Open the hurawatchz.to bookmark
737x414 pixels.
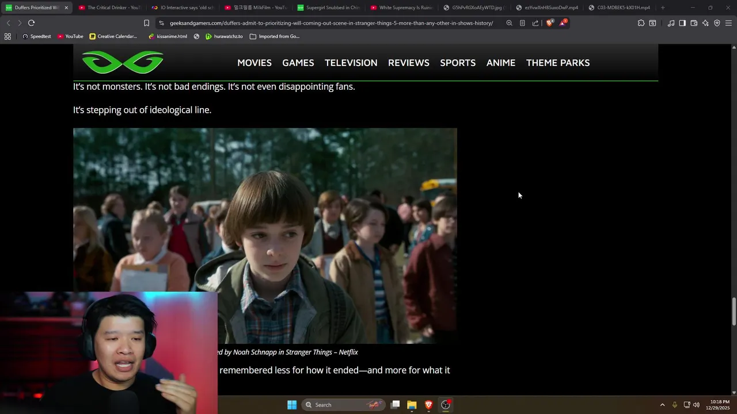[x=225, y=36]
